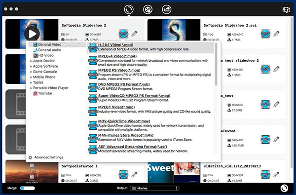Choose DVD MPEG2 PS Format(*.vob)
This screenshot has height=195, width=296.
tap(150, 86)
